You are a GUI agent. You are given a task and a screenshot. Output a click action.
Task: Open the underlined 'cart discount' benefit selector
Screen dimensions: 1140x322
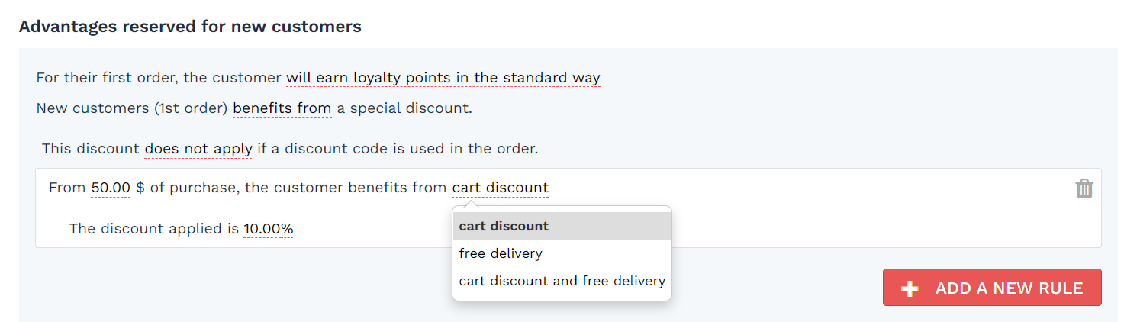tap(501, 188)
